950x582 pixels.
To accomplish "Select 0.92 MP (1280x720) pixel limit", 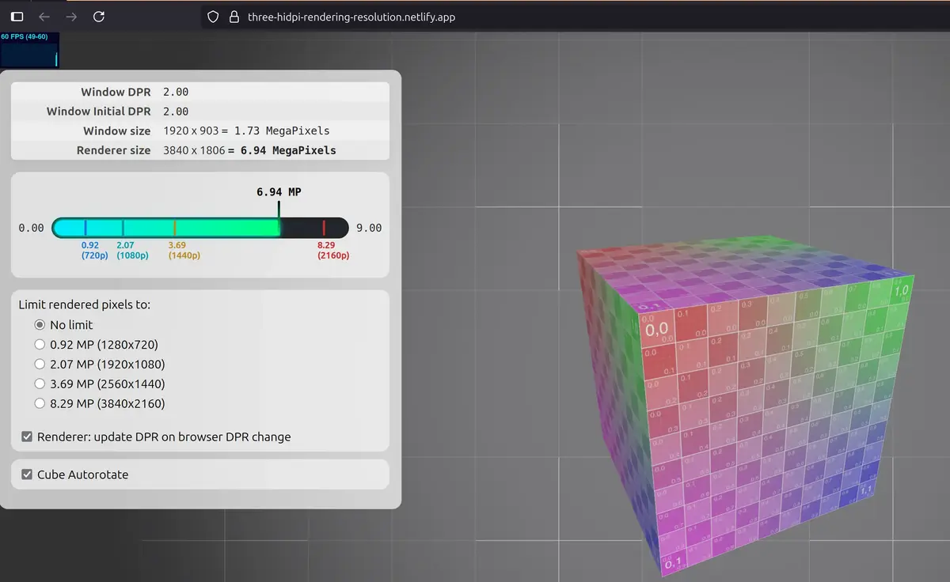I will pyautogui.click(x=40, y=345).
